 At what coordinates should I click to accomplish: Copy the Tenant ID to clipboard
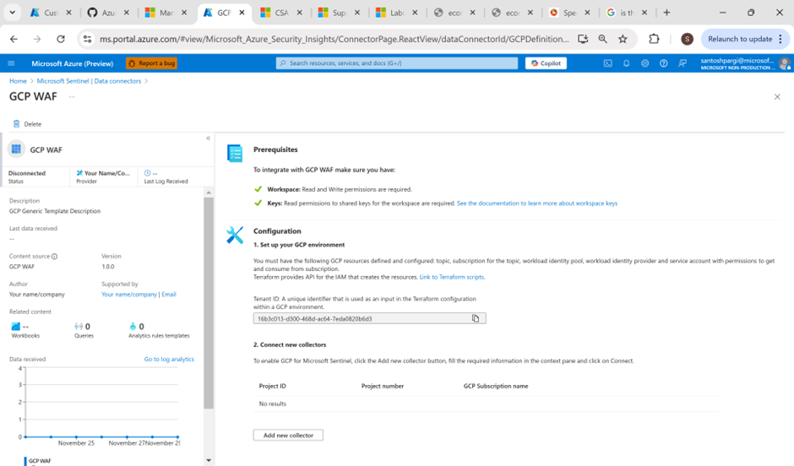click(x=476, y=318)
